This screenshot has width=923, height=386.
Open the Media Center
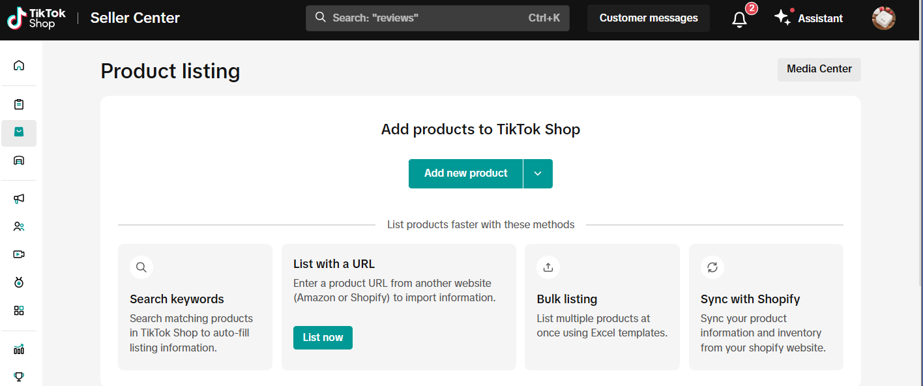coord(819,69)
